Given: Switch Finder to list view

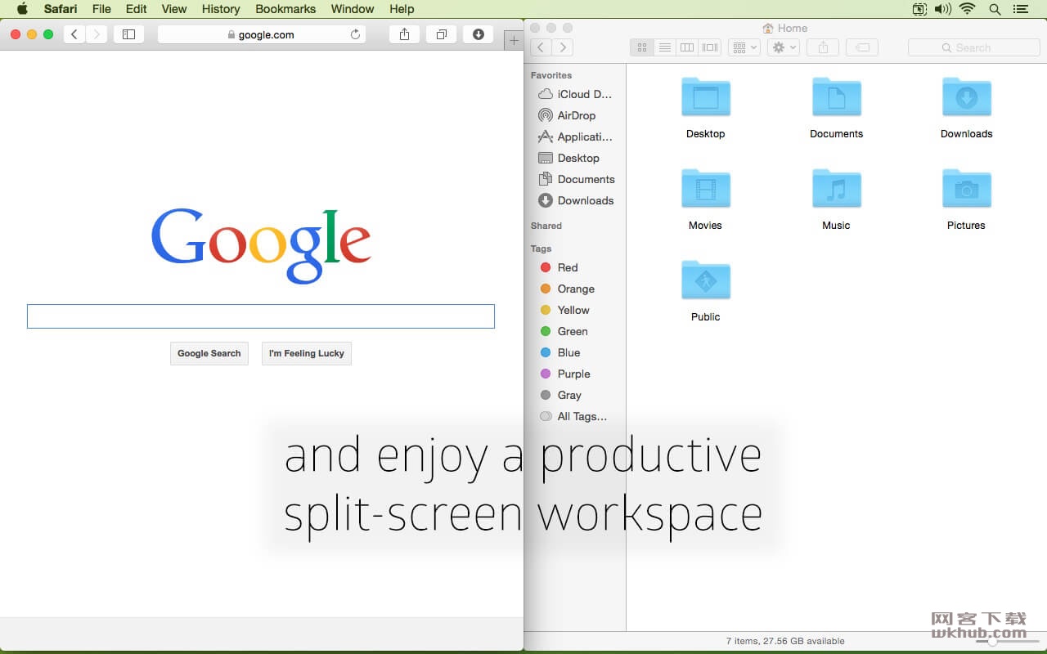Looking at the screenshot, I should point(665,47).
